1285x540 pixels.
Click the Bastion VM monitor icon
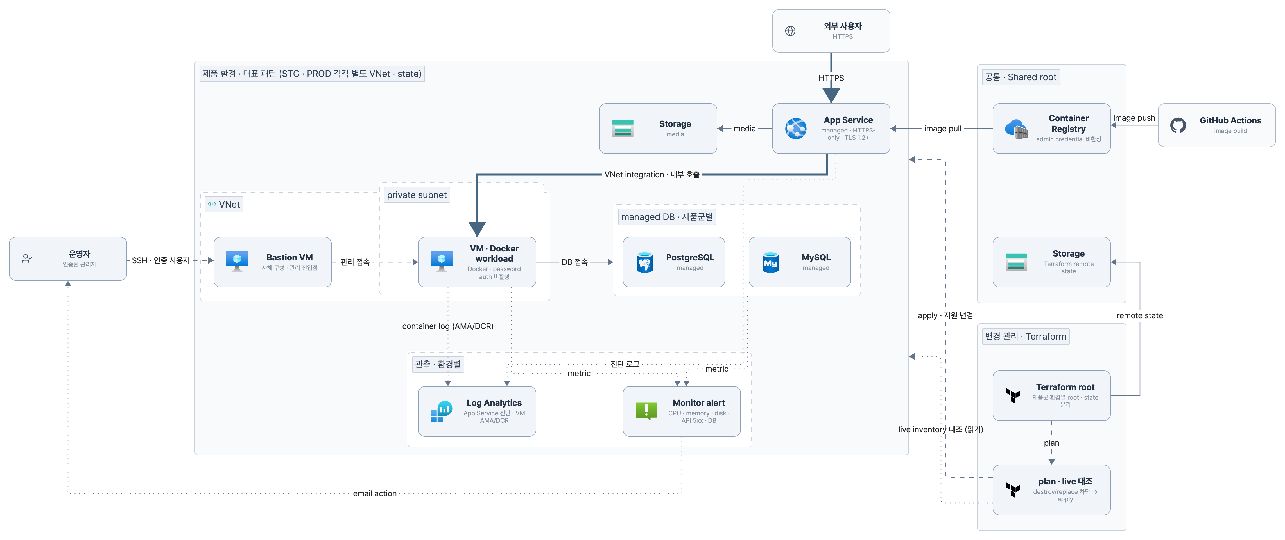237,262
